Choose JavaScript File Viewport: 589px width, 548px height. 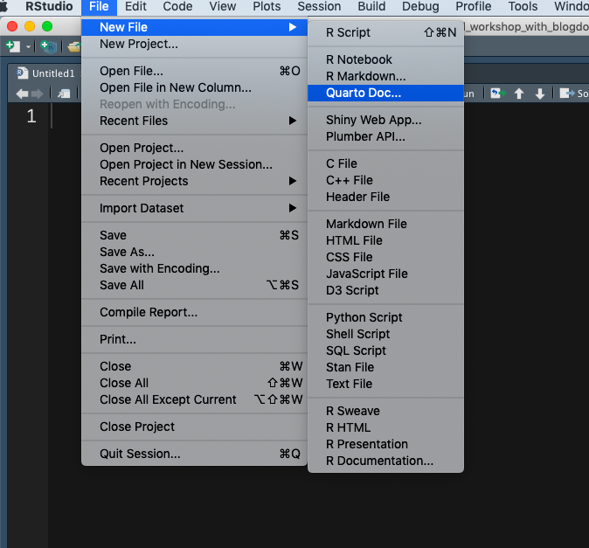pos(385,274)
